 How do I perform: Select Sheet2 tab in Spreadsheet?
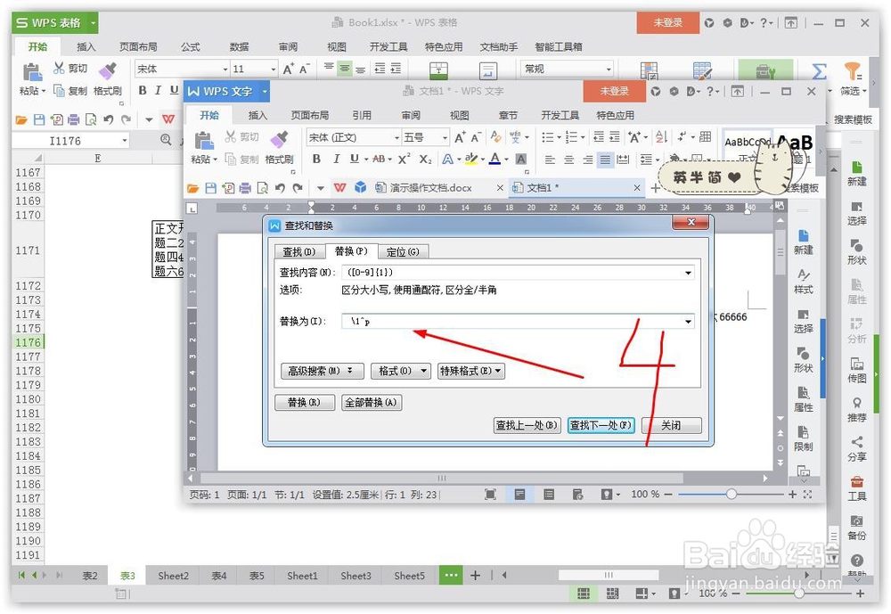(x=174, y=576)
